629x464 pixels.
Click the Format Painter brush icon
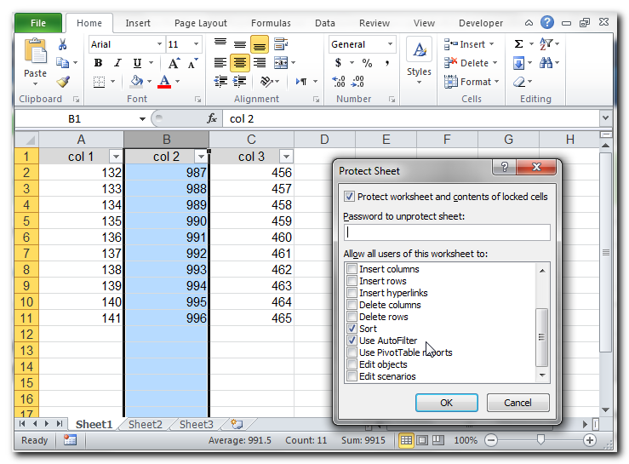tap(63, 82)
